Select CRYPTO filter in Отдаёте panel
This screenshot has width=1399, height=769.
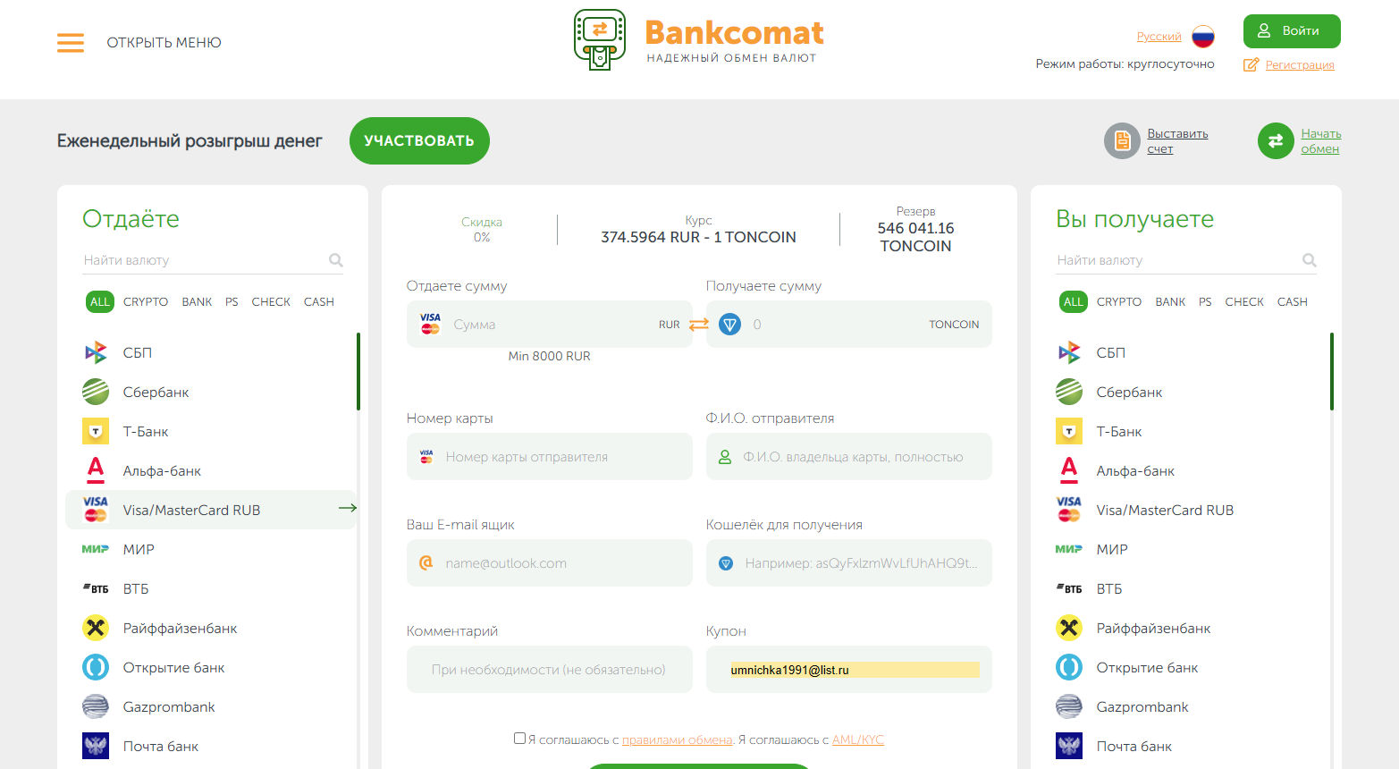pyautogui.click(x=146, y=302)
